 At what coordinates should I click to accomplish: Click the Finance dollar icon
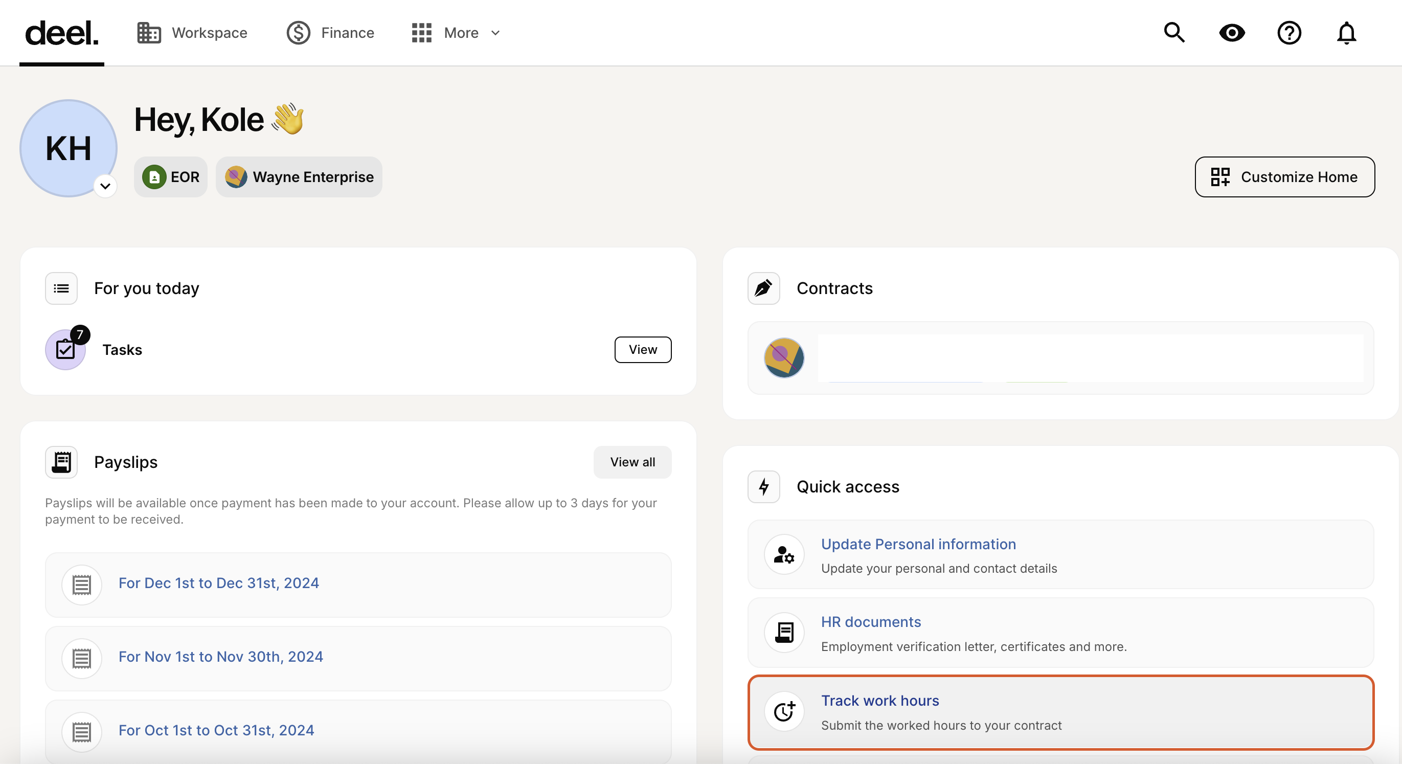(298, 33)
